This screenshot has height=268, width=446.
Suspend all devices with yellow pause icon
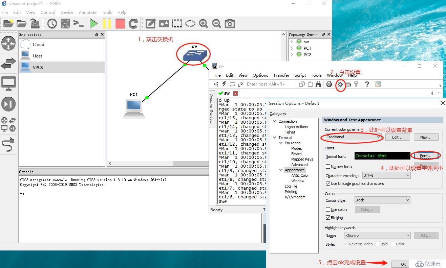107,23
